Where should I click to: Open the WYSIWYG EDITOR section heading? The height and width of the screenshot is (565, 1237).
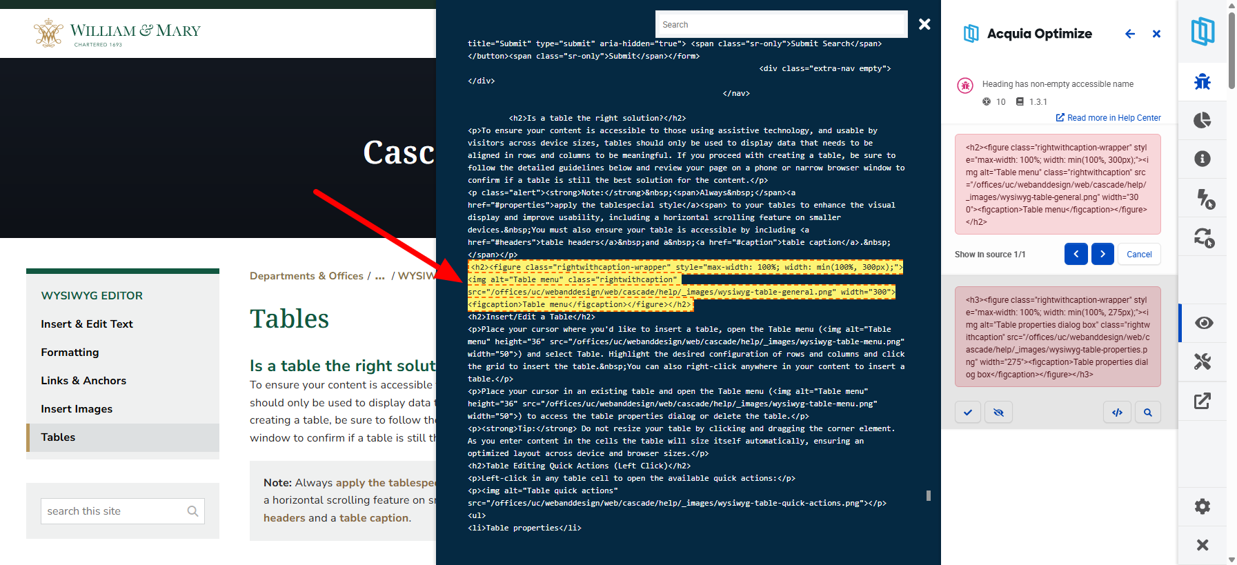click(x=92, y=295)
